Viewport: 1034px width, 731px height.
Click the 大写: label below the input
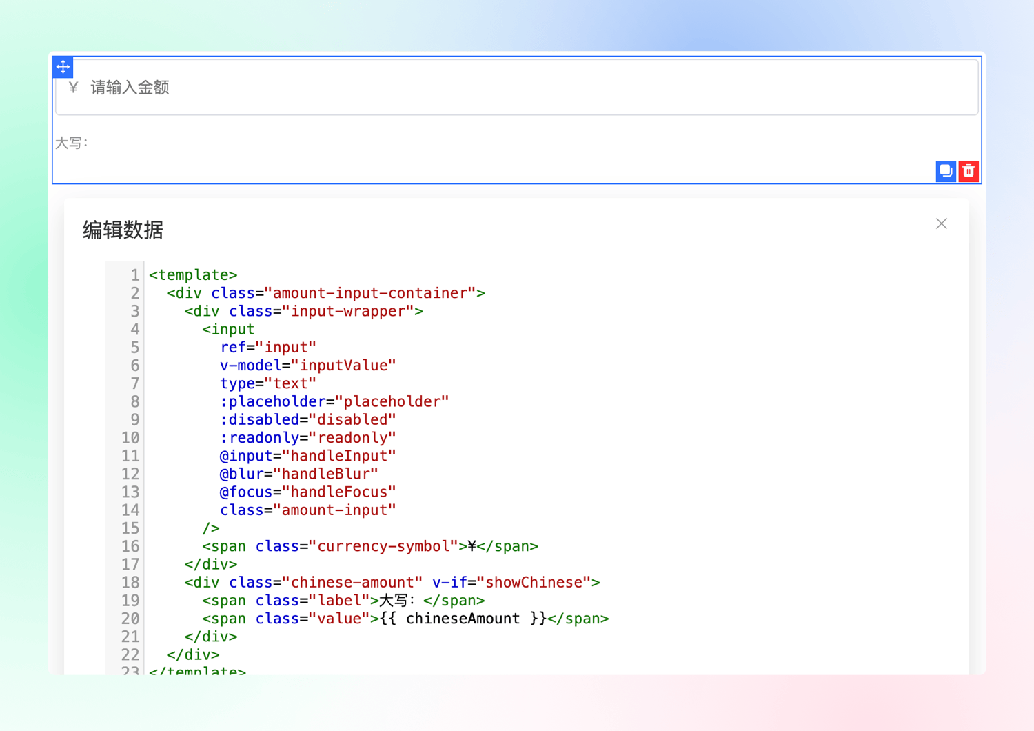point(72,143)
